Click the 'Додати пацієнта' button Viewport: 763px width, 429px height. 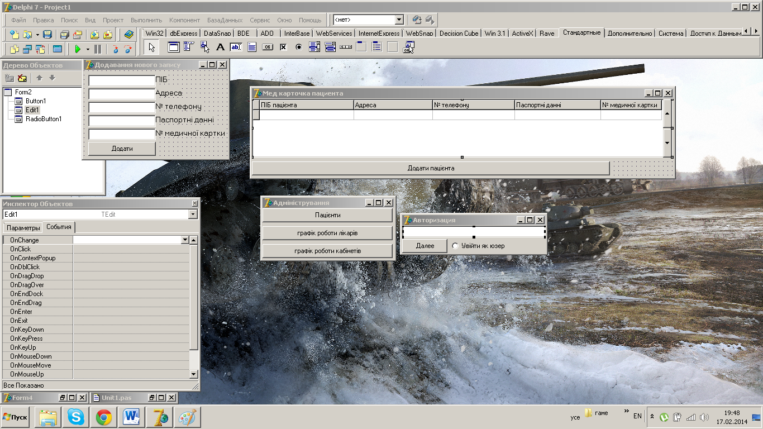click(x=431, y=168)
